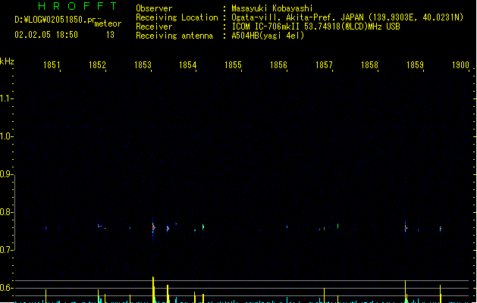Click the 0.7 kHz frequency label
477x303 pixels.
pos(5,250)
